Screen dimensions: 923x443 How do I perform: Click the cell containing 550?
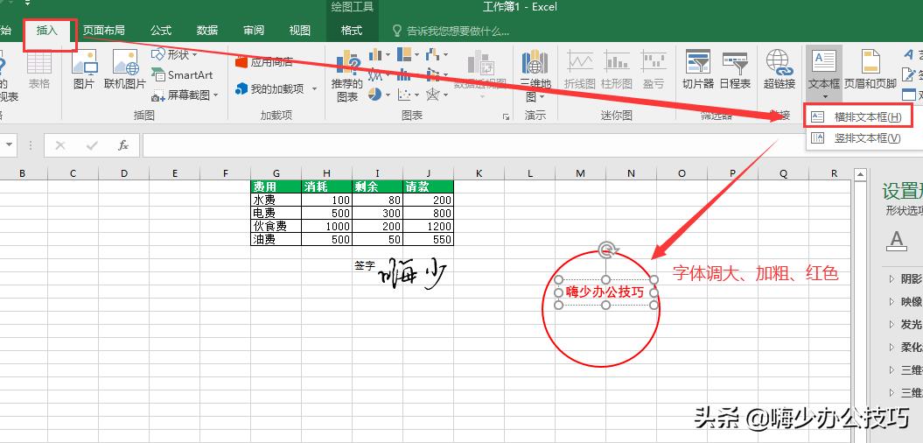pyautogui.click(x=429, y=239)
